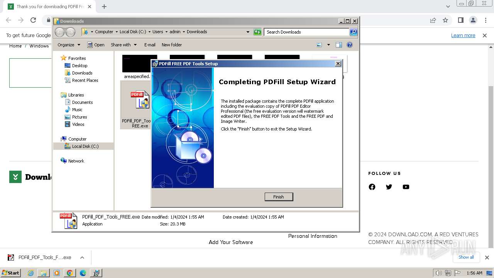
Task: Open the Organize menu in Explorer
Action: click(x=69, y=45)
